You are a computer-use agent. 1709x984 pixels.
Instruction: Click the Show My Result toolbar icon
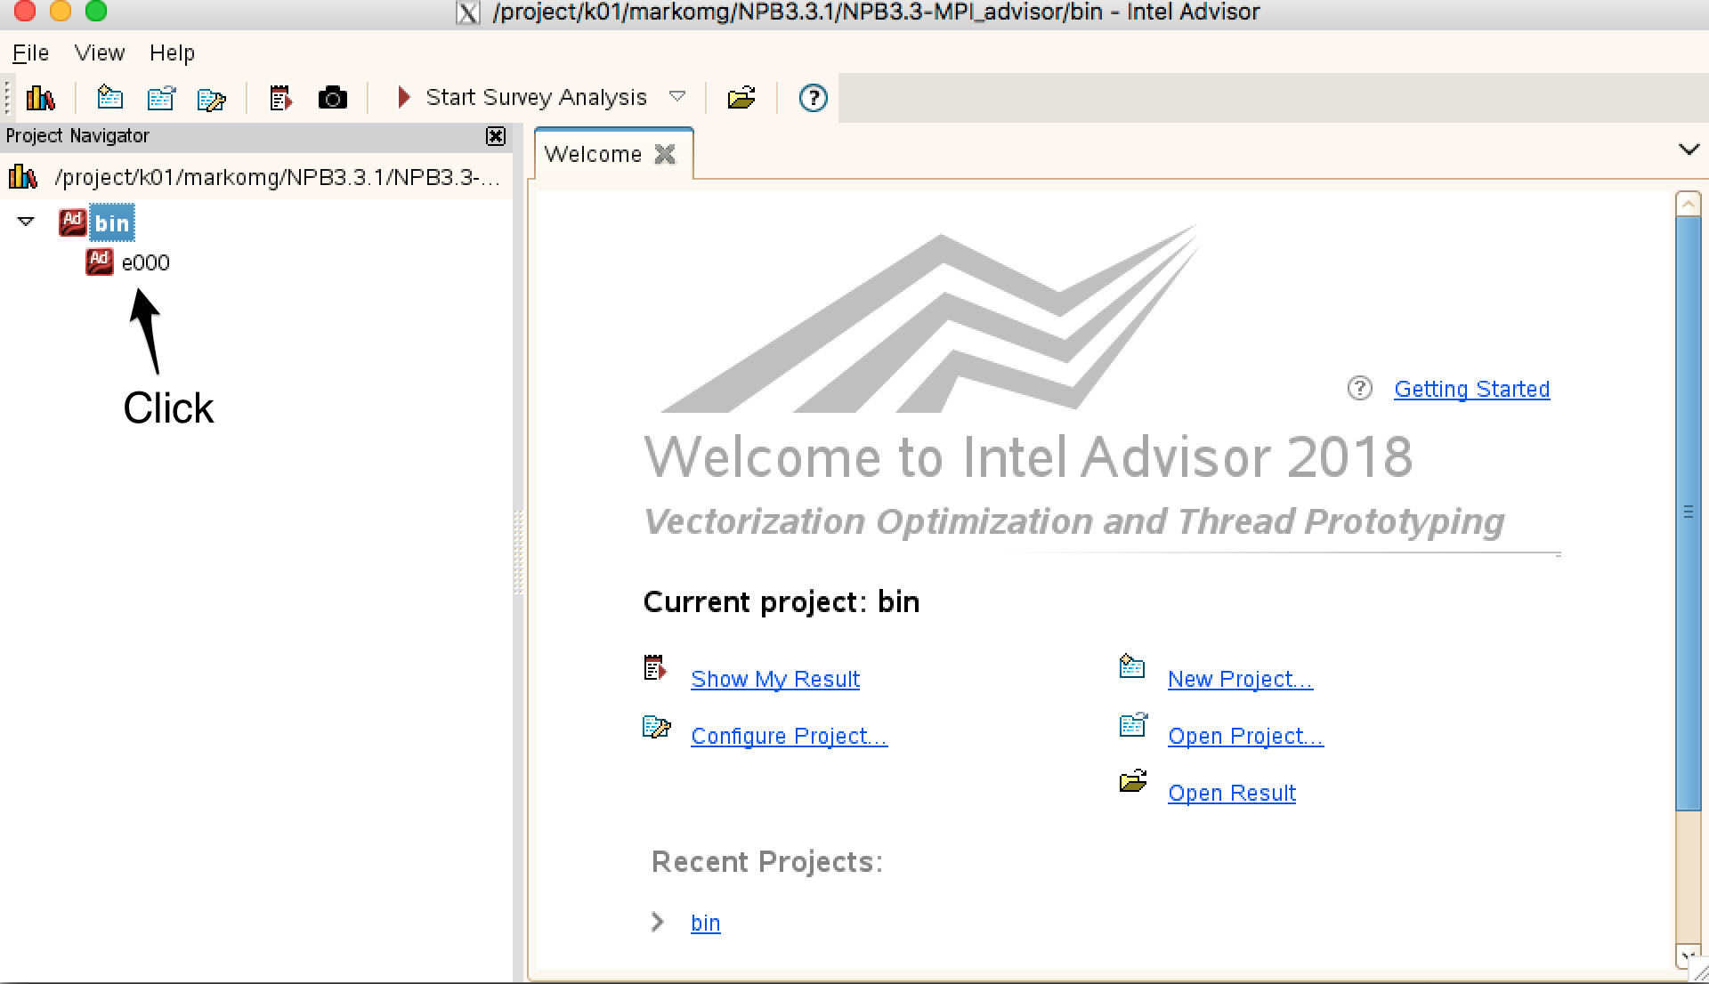[x=280, y=98]
